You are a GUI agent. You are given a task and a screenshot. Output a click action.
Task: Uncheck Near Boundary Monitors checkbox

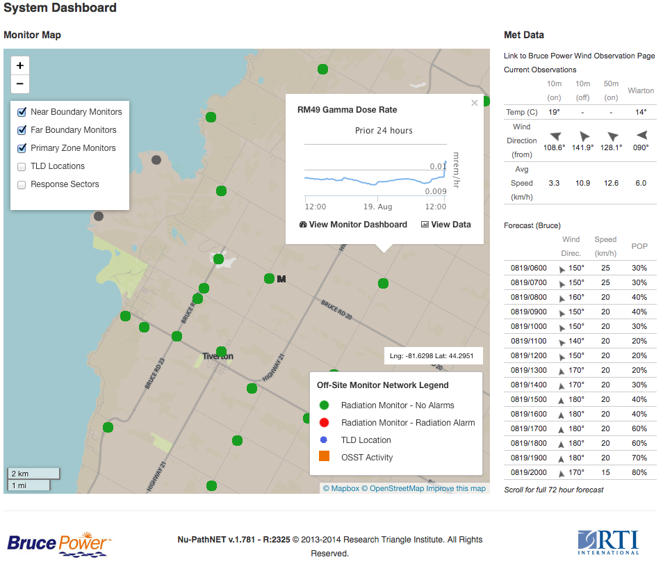point(22,112)
